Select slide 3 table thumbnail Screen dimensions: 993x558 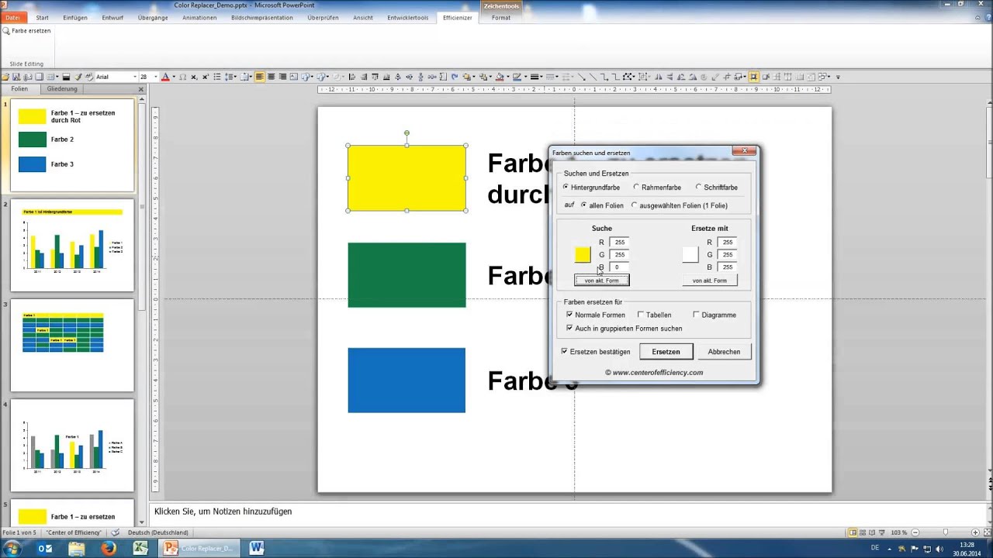pyautogui.click(x=72, y=345)
